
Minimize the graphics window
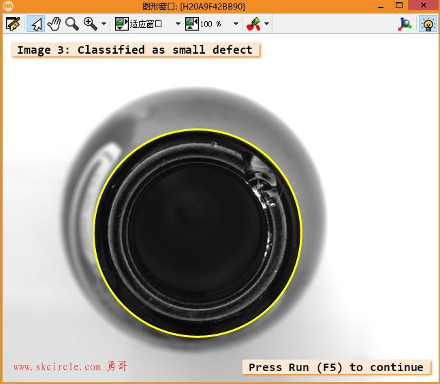[381, 6]
